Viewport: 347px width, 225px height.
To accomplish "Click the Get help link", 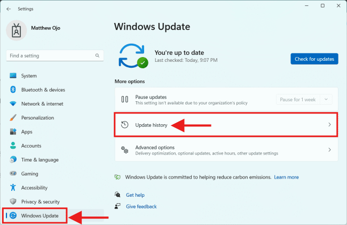I will pos(135,195).
